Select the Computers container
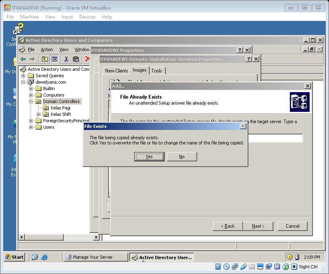The width and height of the screenshot is (329, 274). coord(54,95)
